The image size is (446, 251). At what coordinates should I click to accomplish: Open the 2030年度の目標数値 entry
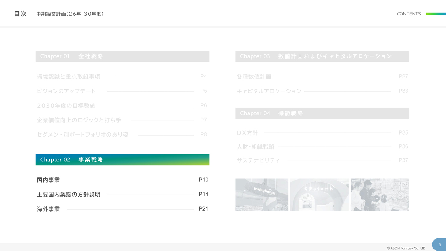(x=66, y=106)
